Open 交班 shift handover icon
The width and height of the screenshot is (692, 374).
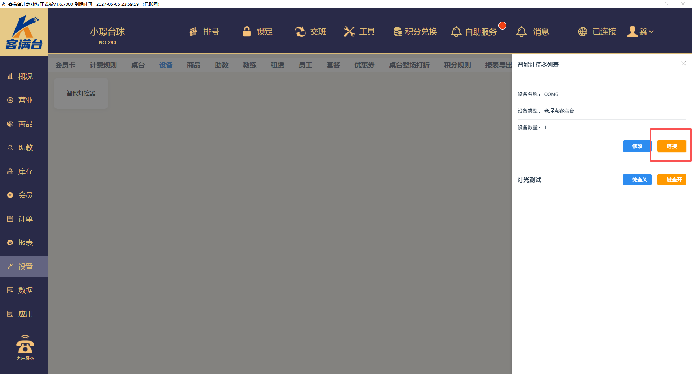(300, 32)
